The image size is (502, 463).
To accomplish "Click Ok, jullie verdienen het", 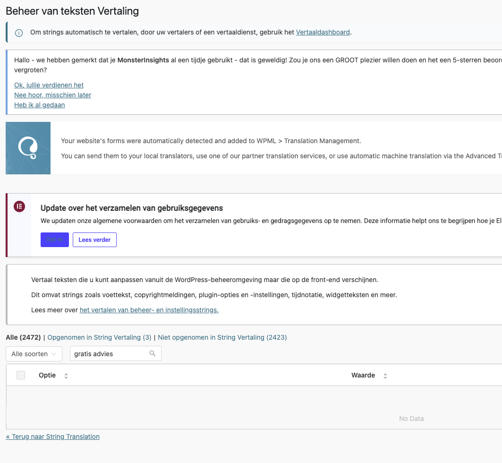I will click(49, 85).
